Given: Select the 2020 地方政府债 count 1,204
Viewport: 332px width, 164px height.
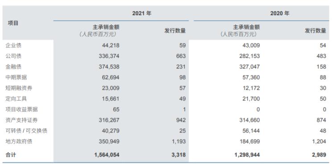Looking at the screenshot, I should pos(319,141).
